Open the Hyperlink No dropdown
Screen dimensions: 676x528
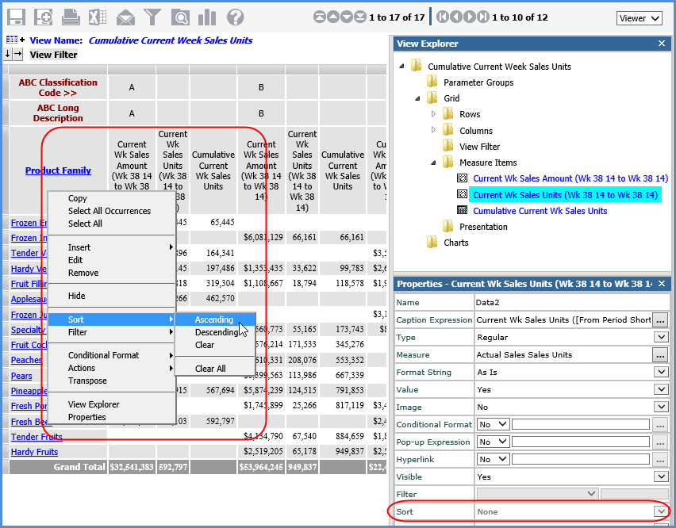click(x=505, y=459)
